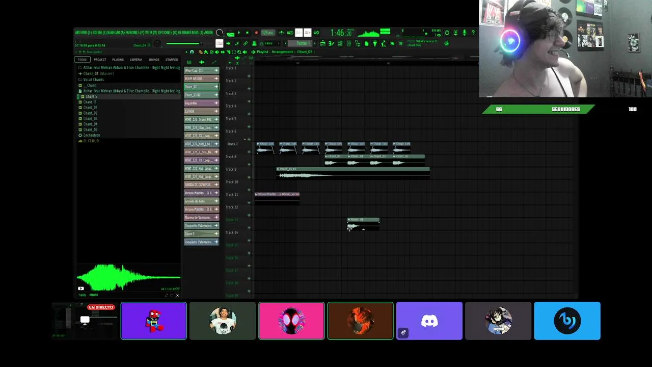Open the Chant_01 breadcrumb in playlist title

(x=305, y=52)
